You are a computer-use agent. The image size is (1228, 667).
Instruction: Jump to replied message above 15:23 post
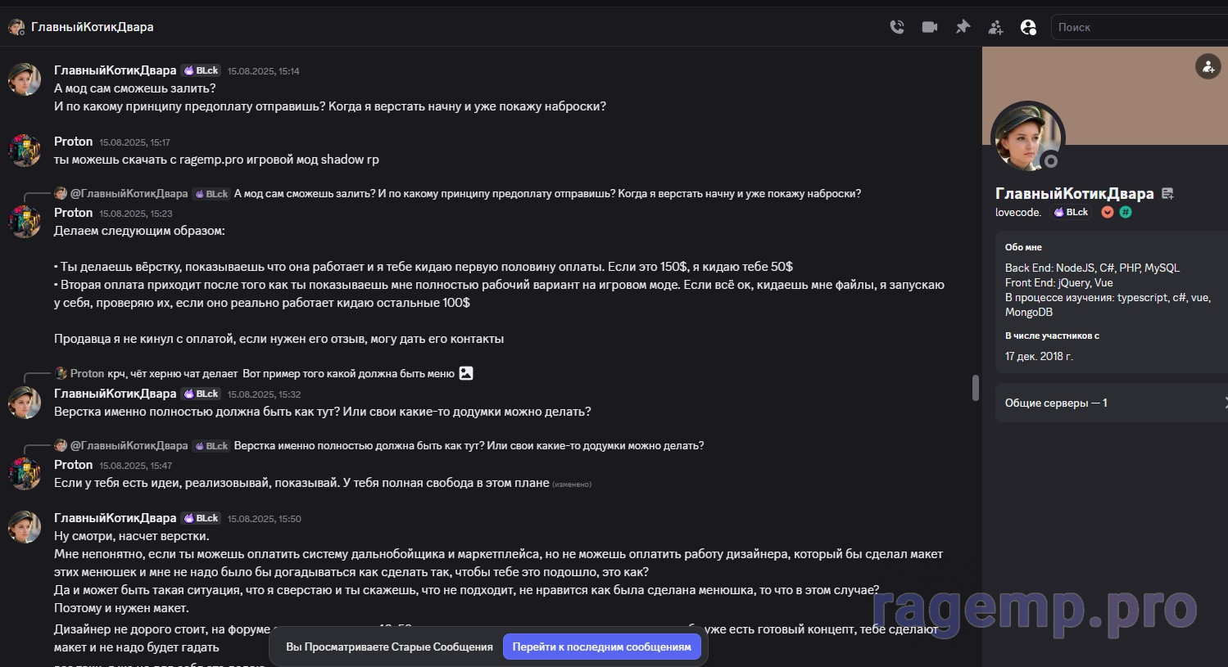pos(547,194)
